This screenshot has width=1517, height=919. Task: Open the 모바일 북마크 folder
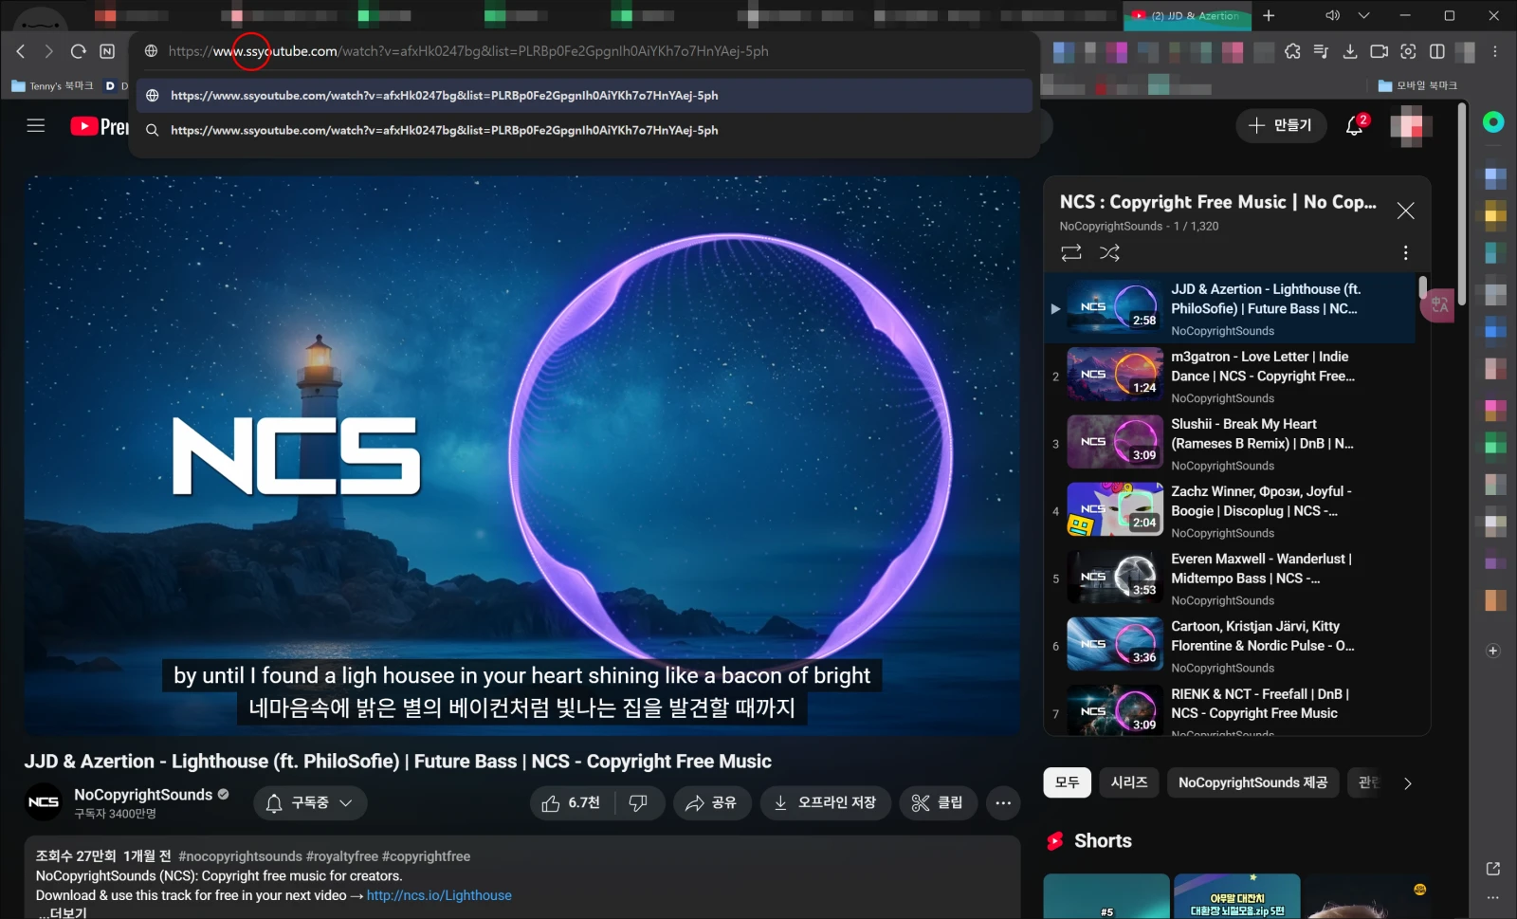coord(1417,85)
